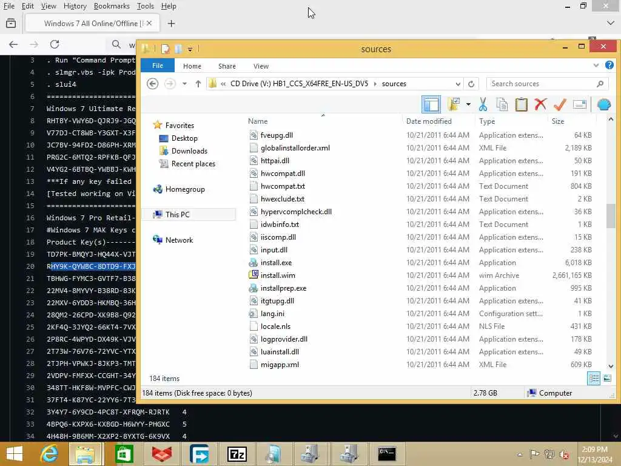
Task: Open the browser tab overview icon
Action: [11, 24]
